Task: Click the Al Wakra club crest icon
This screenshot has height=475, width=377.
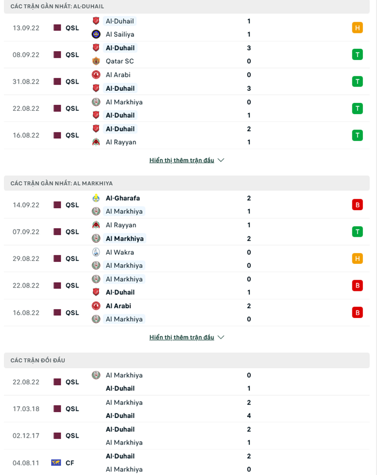Action: point(96,252)
